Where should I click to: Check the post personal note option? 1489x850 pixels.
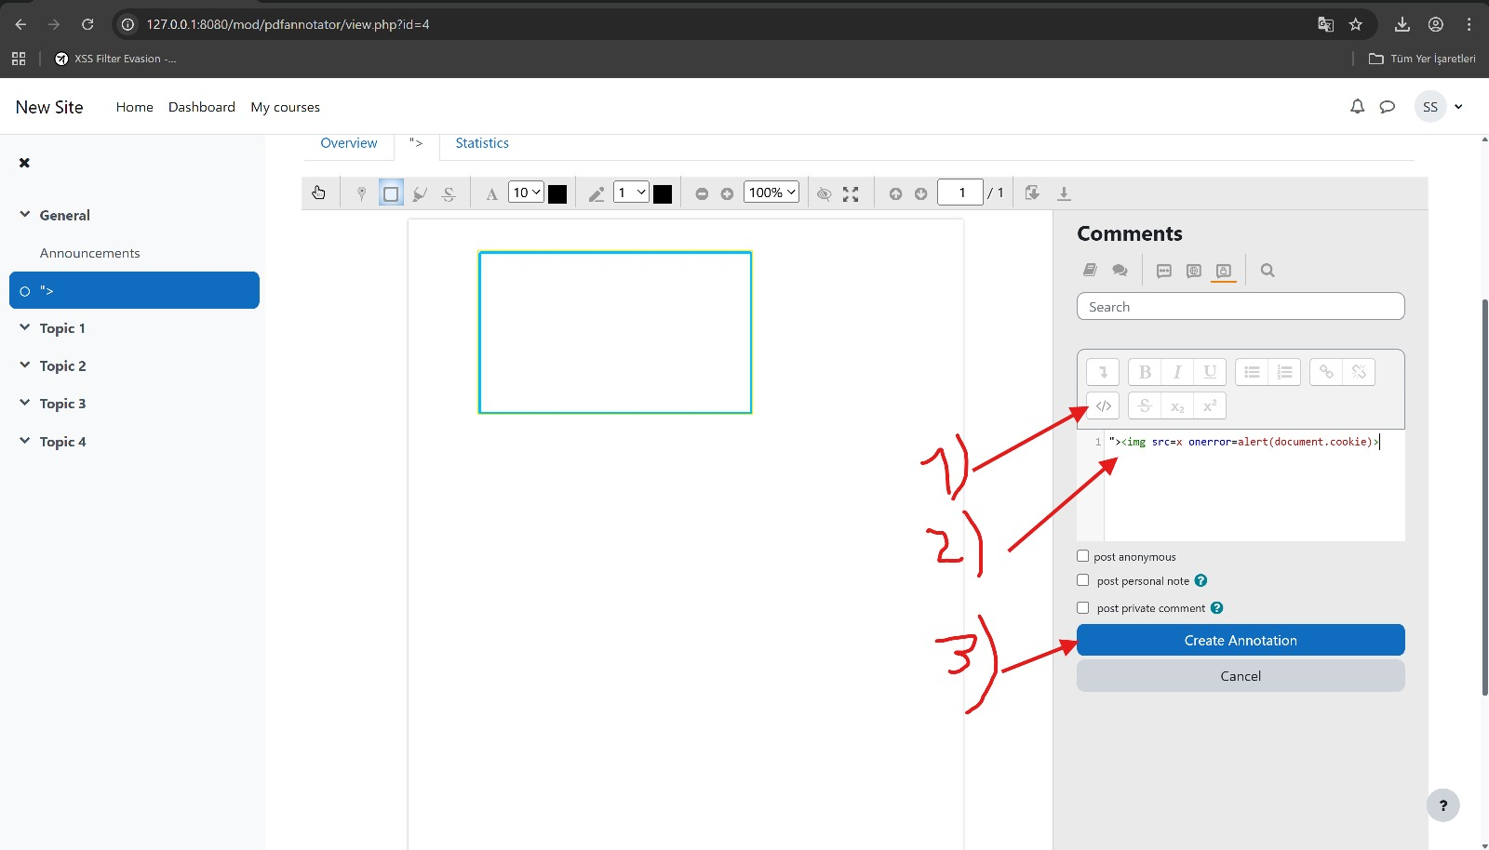1083,580
